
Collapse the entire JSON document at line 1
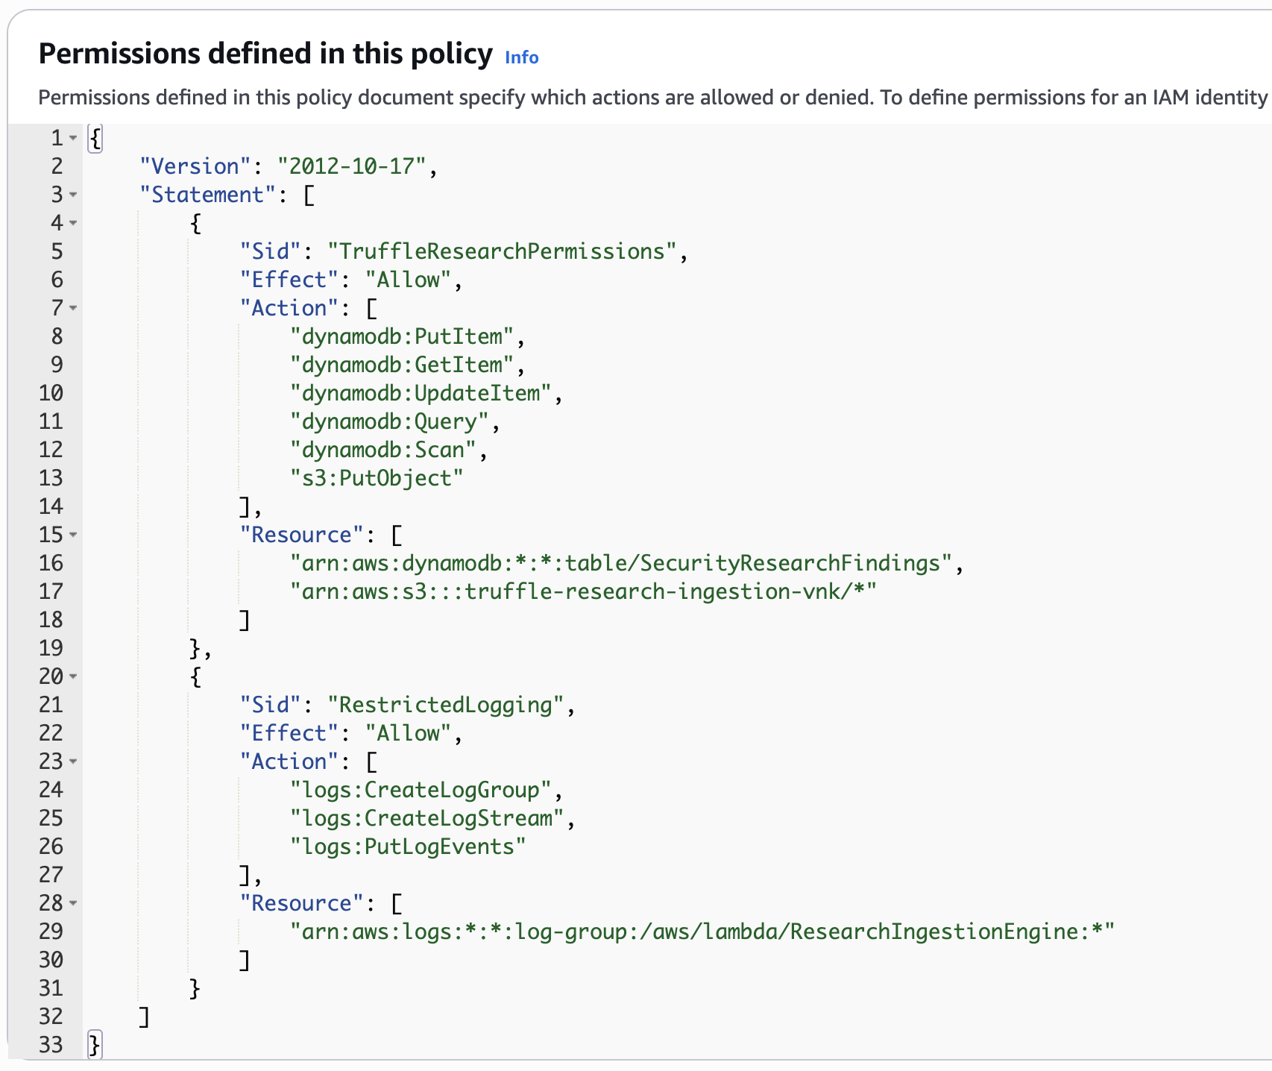[x=72, y=137]
